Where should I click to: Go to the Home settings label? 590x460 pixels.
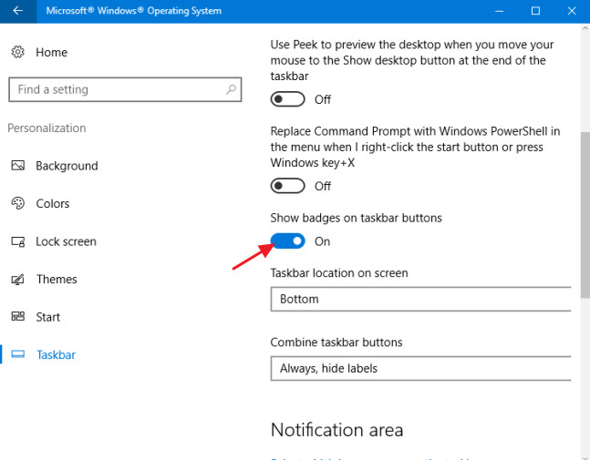[x=52, y=52]
